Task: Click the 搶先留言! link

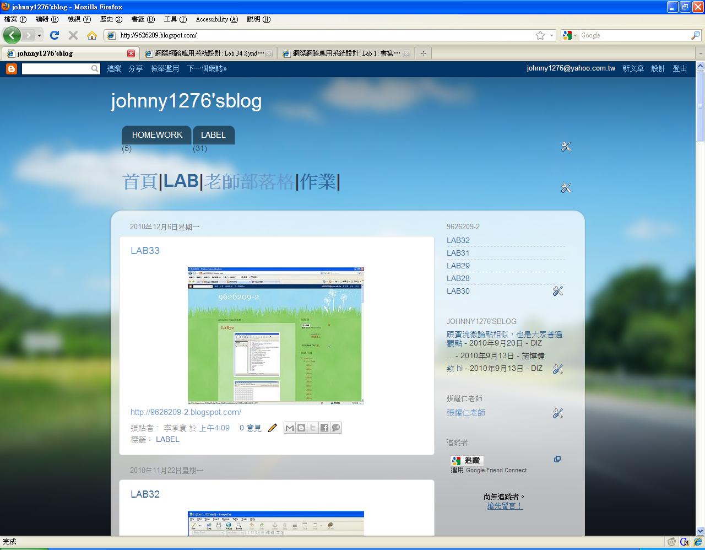Action: (x=505, y=506)
